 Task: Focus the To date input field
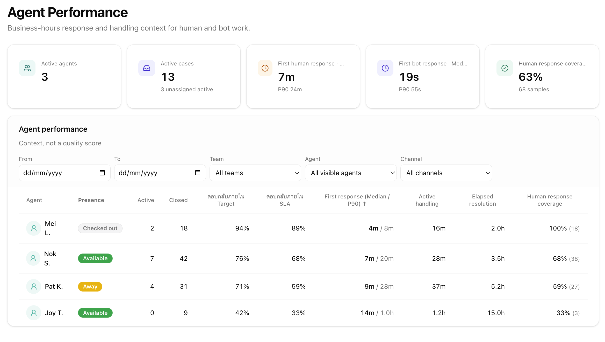pos(160,173)
